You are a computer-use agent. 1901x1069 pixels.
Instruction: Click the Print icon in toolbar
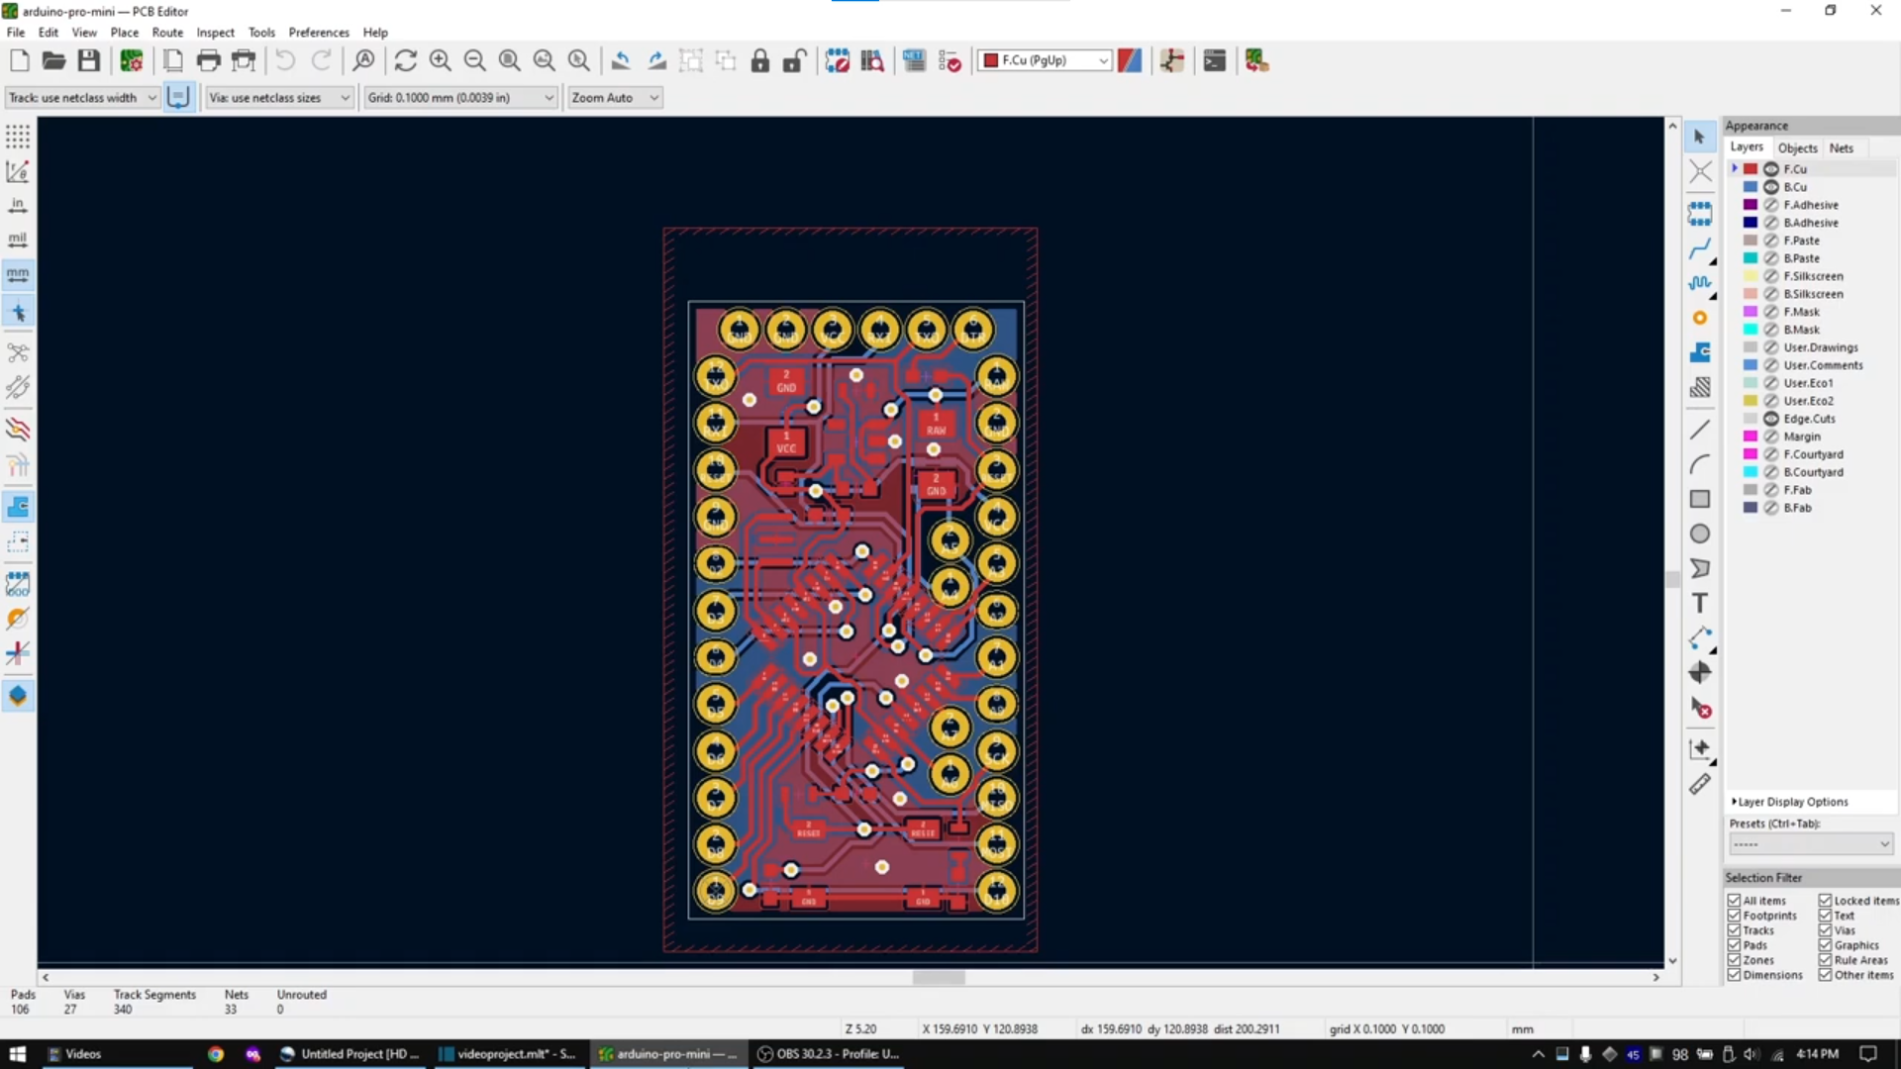tap(208, 61)
